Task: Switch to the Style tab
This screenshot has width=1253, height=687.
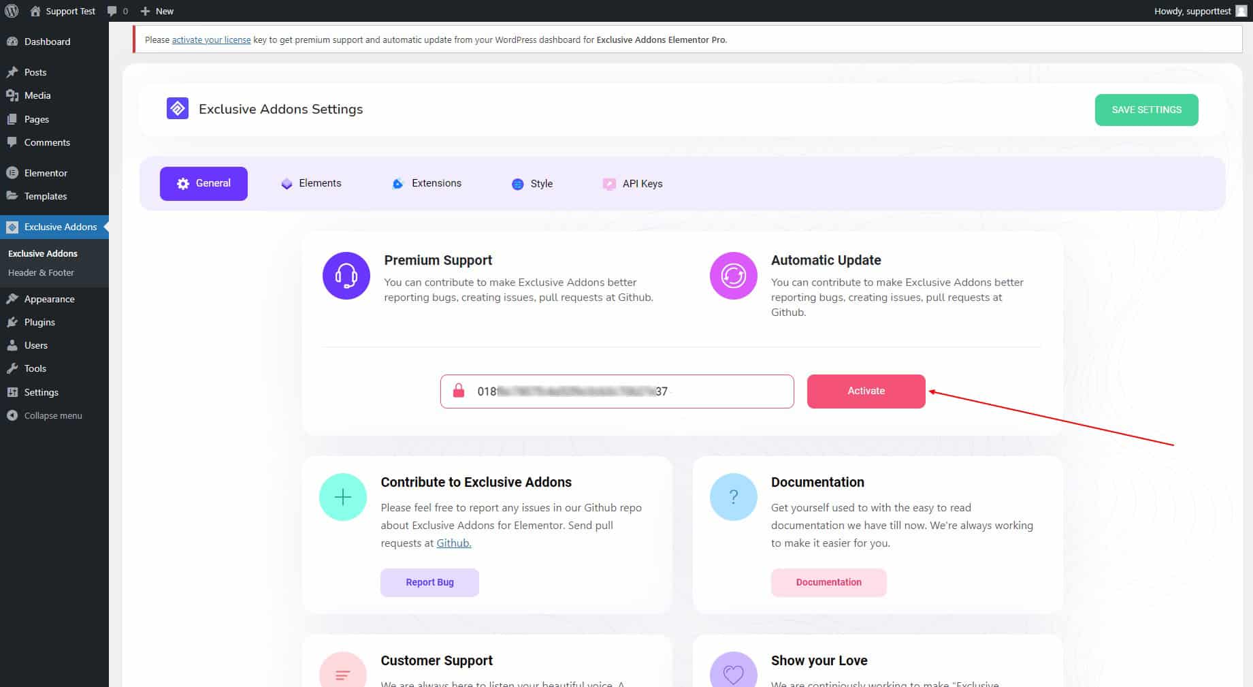Action: tap(532, 184)
